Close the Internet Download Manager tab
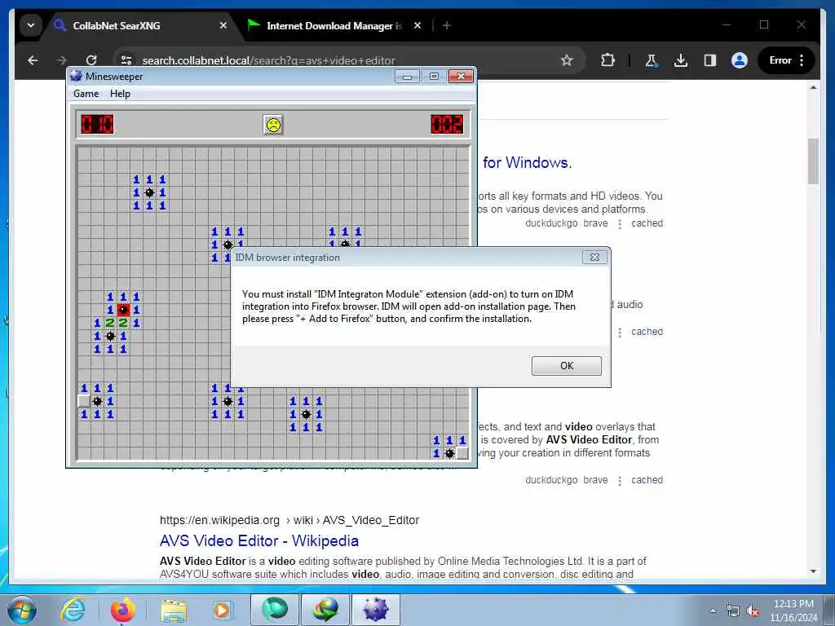Screen dimensions: 835x626 pyautogui.click(x=417, y=25)
